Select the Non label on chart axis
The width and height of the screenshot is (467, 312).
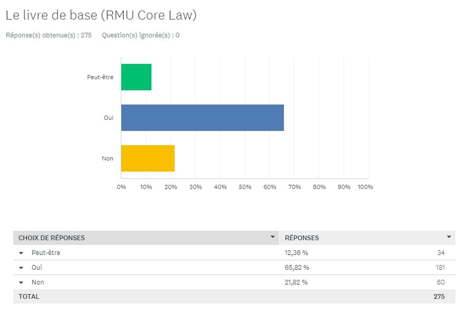coord(107,158)
